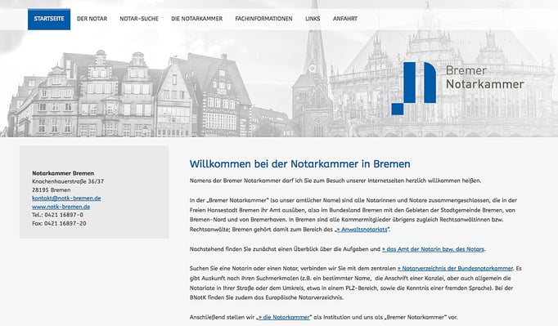
Task: Click the phone number Tel.: 0421 16897-0
Action: point(57,215)
